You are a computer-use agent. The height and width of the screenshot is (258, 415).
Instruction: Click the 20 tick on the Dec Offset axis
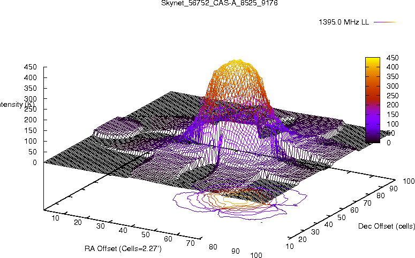[303, 239]
